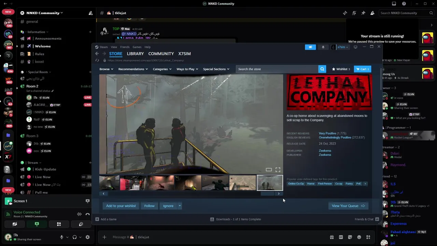Stop streaming Screen 1 icon
The width and height of the screenshot is (437, 246).
87,201
